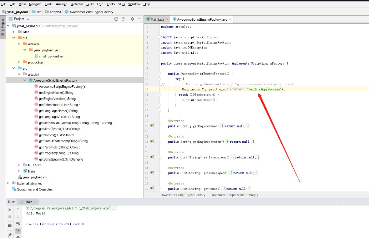Click ymal_payload in navigation breadcrumb

click(17, 12)
